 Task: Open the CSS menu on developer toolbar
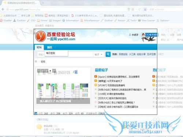click(x=31, y=20)
